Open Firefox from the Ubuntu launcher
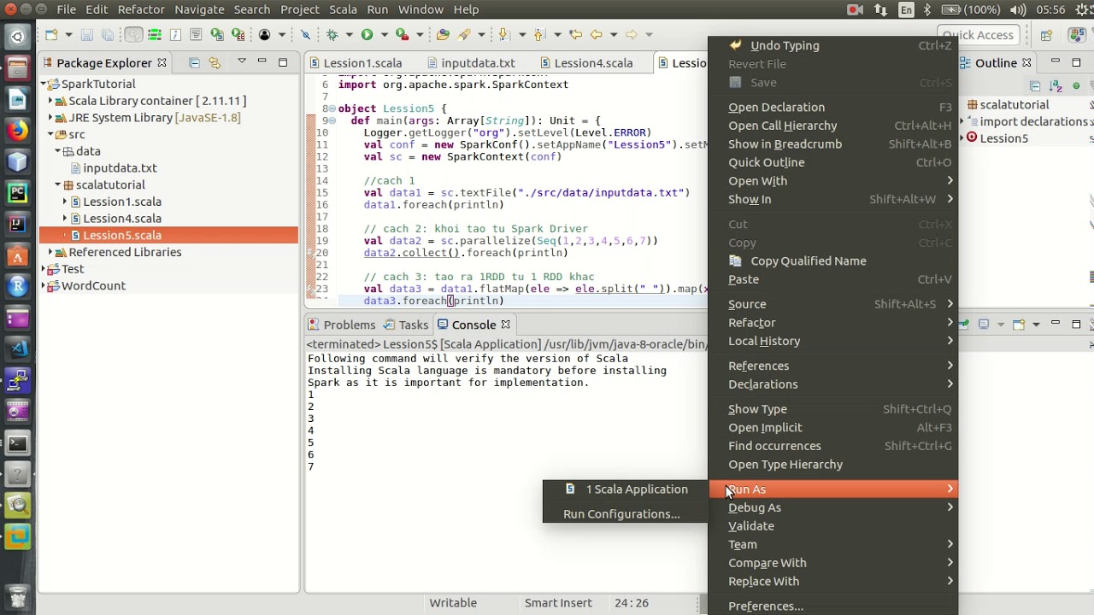1094x615 pixels. [x=17, y=130]
